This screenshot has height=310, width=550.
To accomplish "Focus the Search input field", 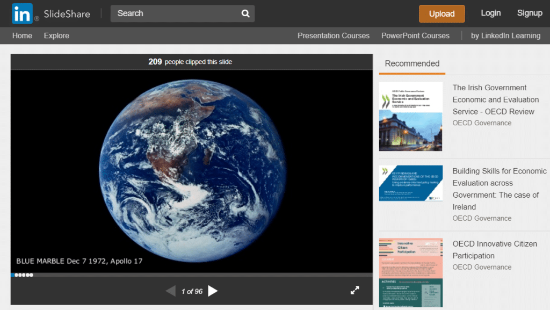I will pyautogui.click(x=183, y=13).
